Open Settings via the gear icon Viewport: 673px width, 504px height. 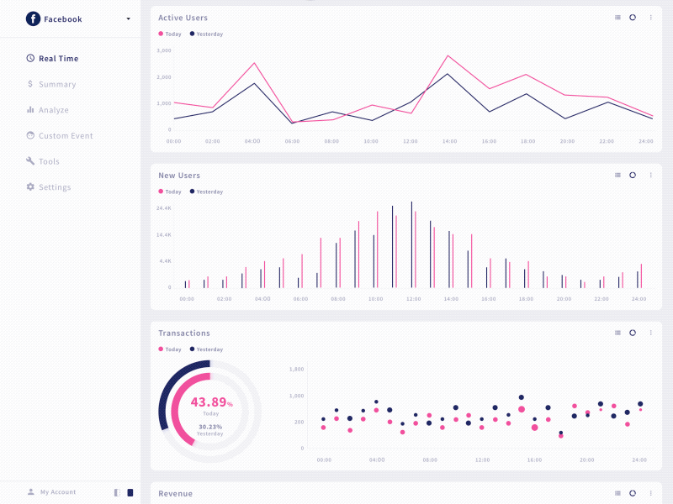tap(31, 187)
